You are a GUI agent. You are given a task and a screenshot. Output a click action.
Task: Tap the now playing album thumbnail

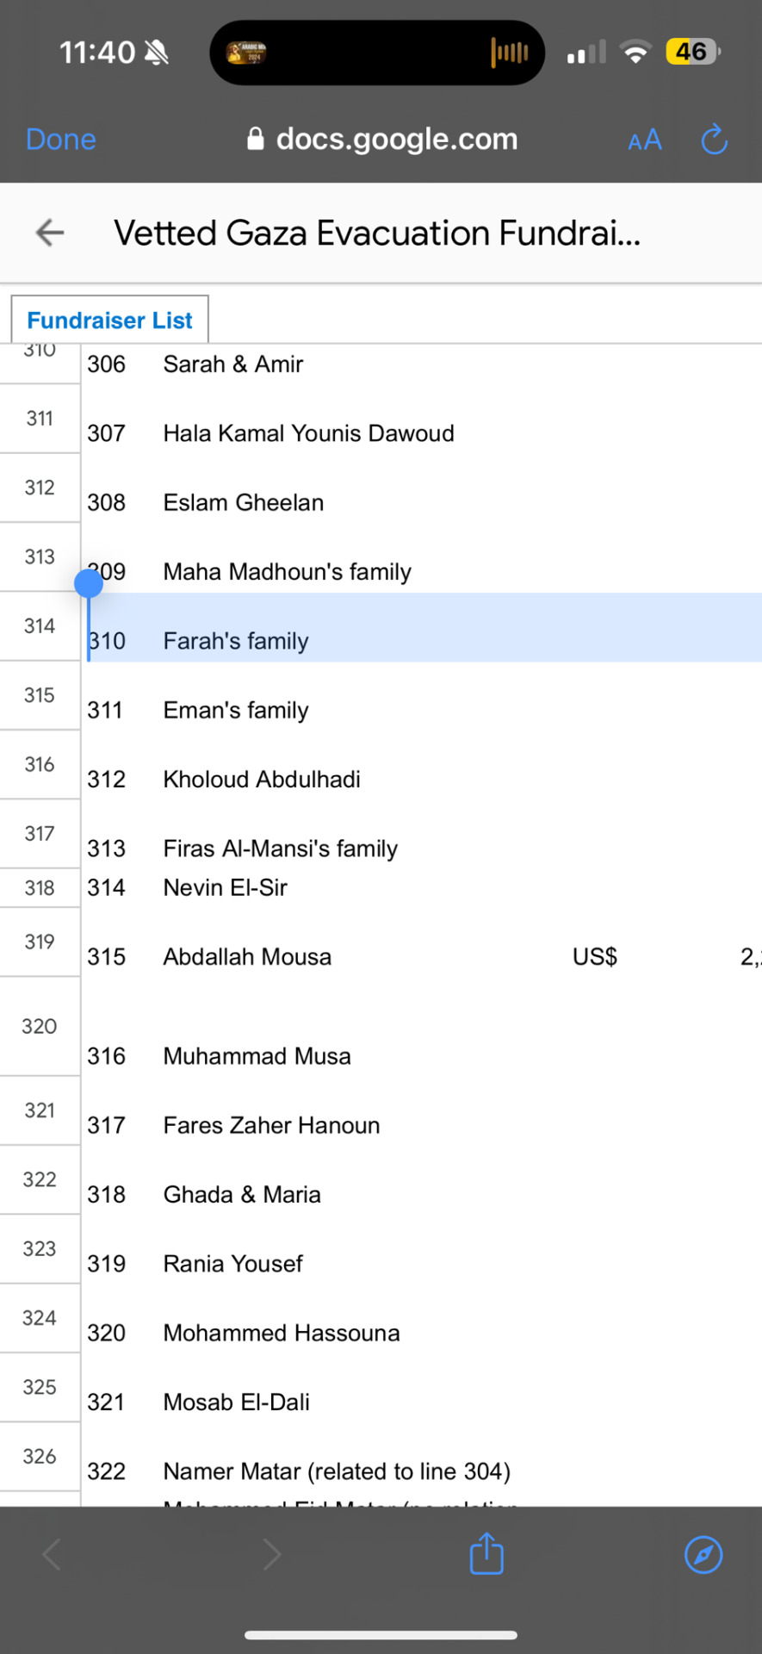tap(246, 53)
